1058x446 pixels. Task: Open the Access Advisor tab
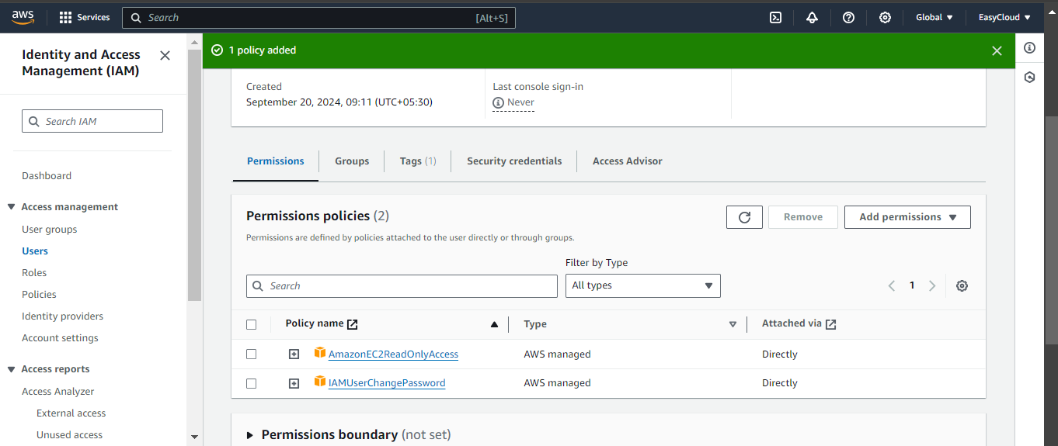(x=628, y=161)
